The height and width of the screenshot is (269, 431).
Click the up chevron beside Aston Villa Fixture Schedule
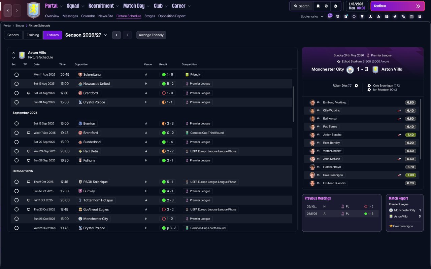(14, 53)
